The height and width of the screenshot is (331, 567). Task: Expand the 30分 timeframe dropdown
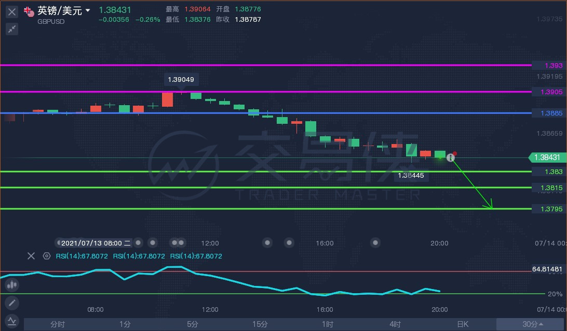(530, 324)
